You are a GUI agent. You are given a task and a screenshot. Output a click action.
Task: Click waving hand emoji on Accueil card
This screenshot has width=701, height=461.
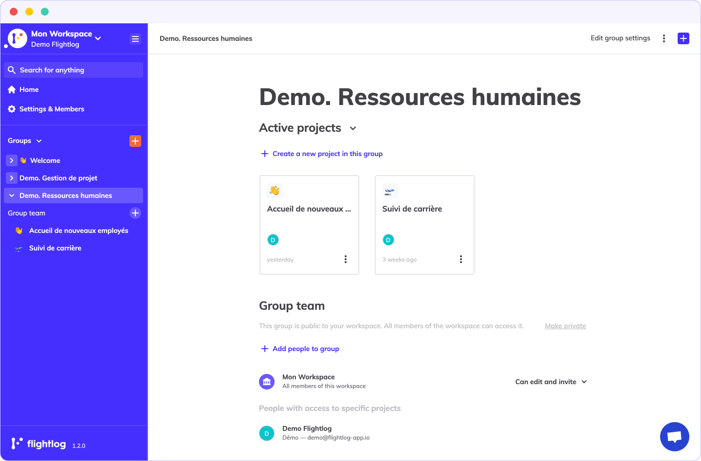(275, 190)
